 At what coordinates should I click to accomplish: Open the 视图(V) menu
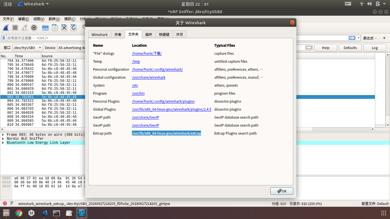[39, 19]
